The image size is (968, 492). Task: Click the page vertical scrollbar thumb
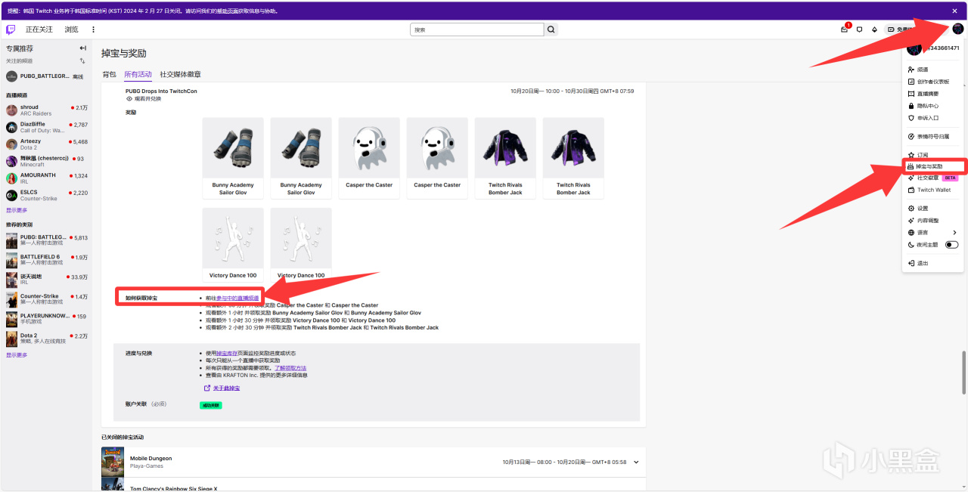(963, 371)
